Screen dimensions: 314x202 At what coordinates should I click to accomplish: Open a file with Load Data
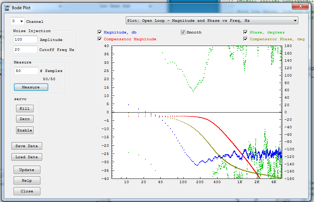(x=27, y=157)
